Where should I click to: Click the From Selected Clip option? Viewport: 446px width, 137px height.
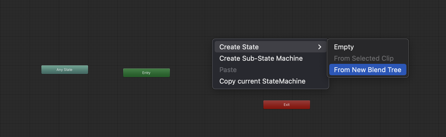363,58
